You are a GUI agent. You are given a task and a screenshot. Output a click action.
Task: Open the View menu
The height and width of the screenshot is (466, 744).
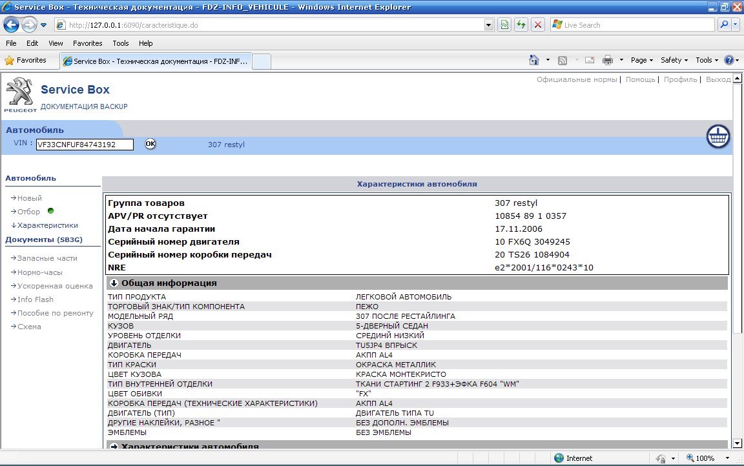coord(56,43)
